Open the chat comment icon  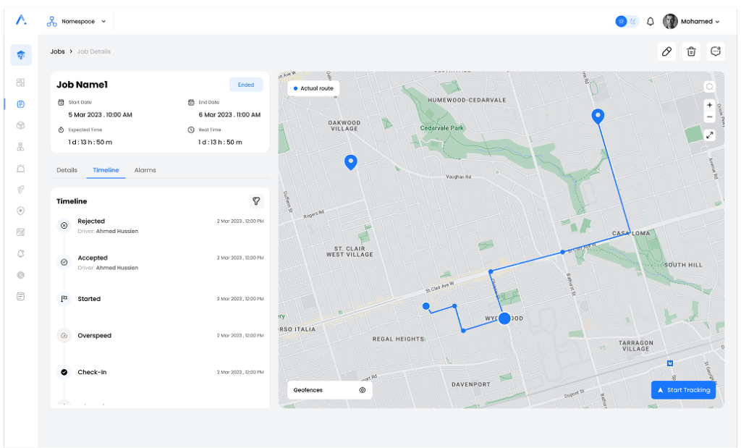click(x=716, y=51)
